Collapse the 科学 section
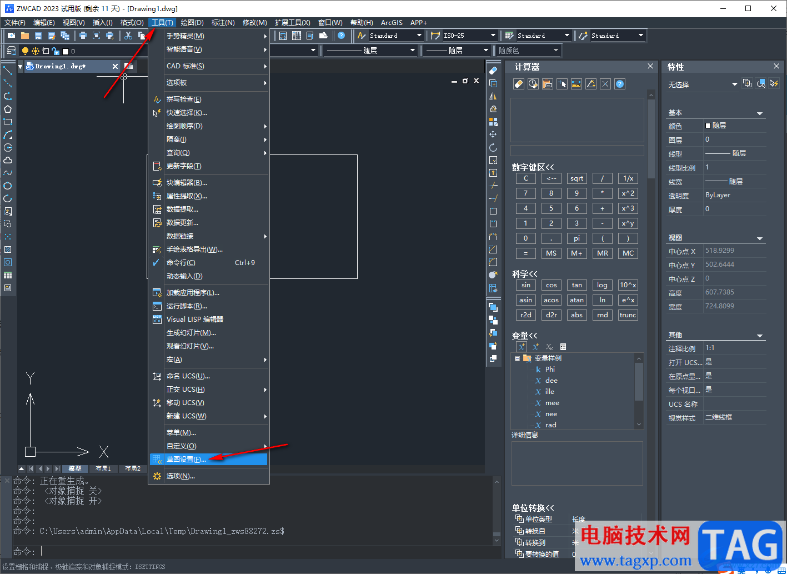Viewport: 787px width, 574px height. point(524,274)
